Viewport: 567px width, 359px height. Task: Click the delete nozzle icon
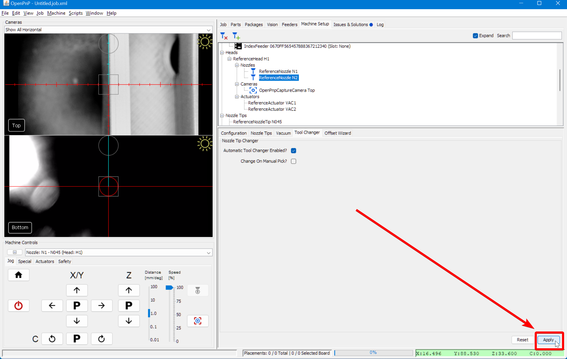tap(224, 36)
